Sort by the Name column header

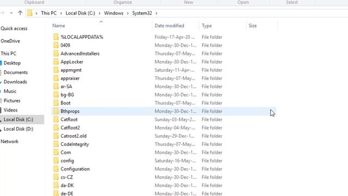[59, 26]
